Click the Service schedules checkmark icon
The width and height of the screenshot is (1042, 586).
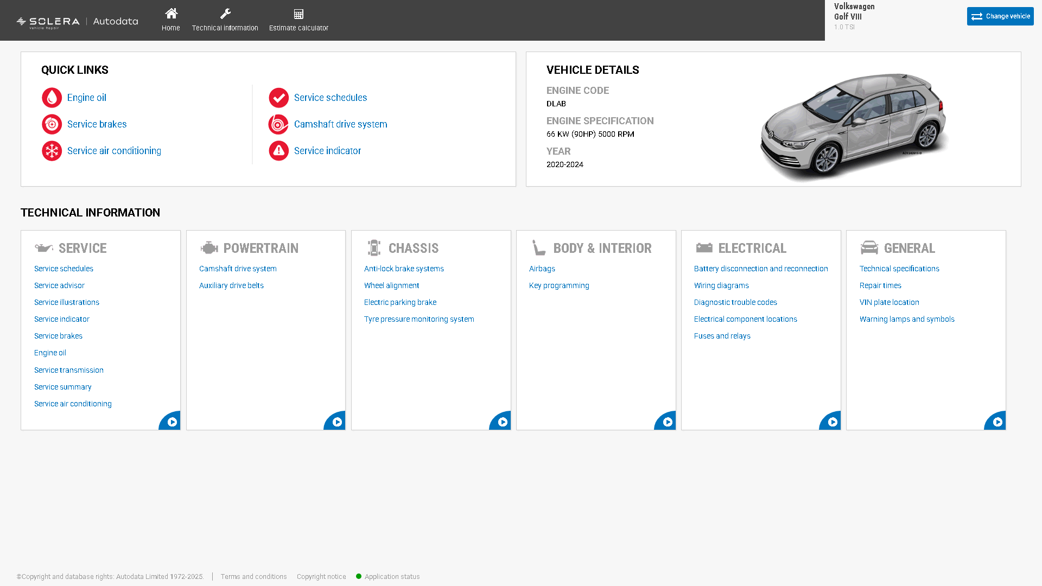point(278,98)
